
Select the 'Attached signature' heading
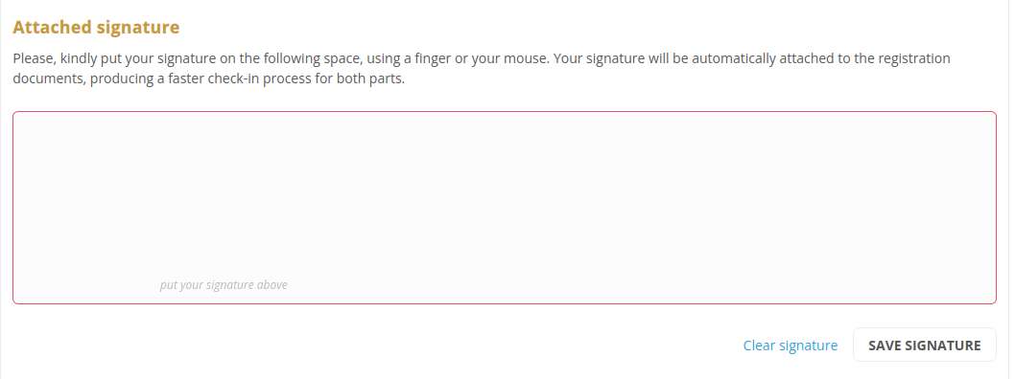[x=96, y=28]
